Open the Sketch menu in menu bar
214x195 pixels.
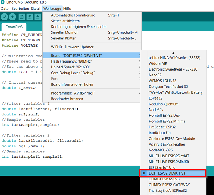36,9
